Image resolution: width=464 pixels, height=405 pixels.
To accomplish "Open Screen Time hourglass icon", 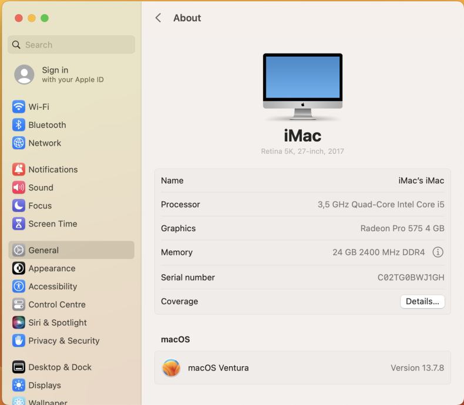I will (x=19, y=224).
